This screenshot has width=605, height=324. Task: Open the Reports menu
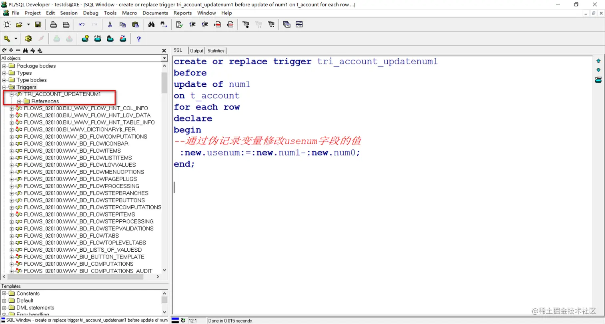[x=183, y=13]
